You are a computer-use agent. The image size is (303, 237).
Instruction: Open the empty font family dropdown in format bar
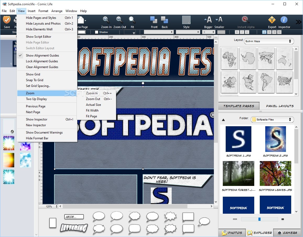click(159, 32)
